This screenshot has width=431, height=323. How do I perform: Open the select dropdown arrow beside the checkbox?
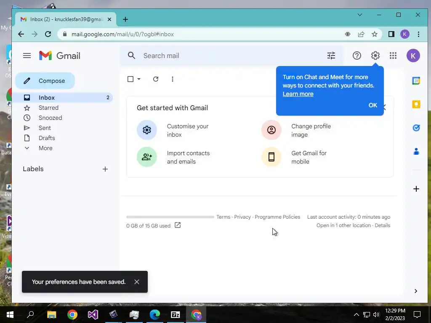click(139, 79)
